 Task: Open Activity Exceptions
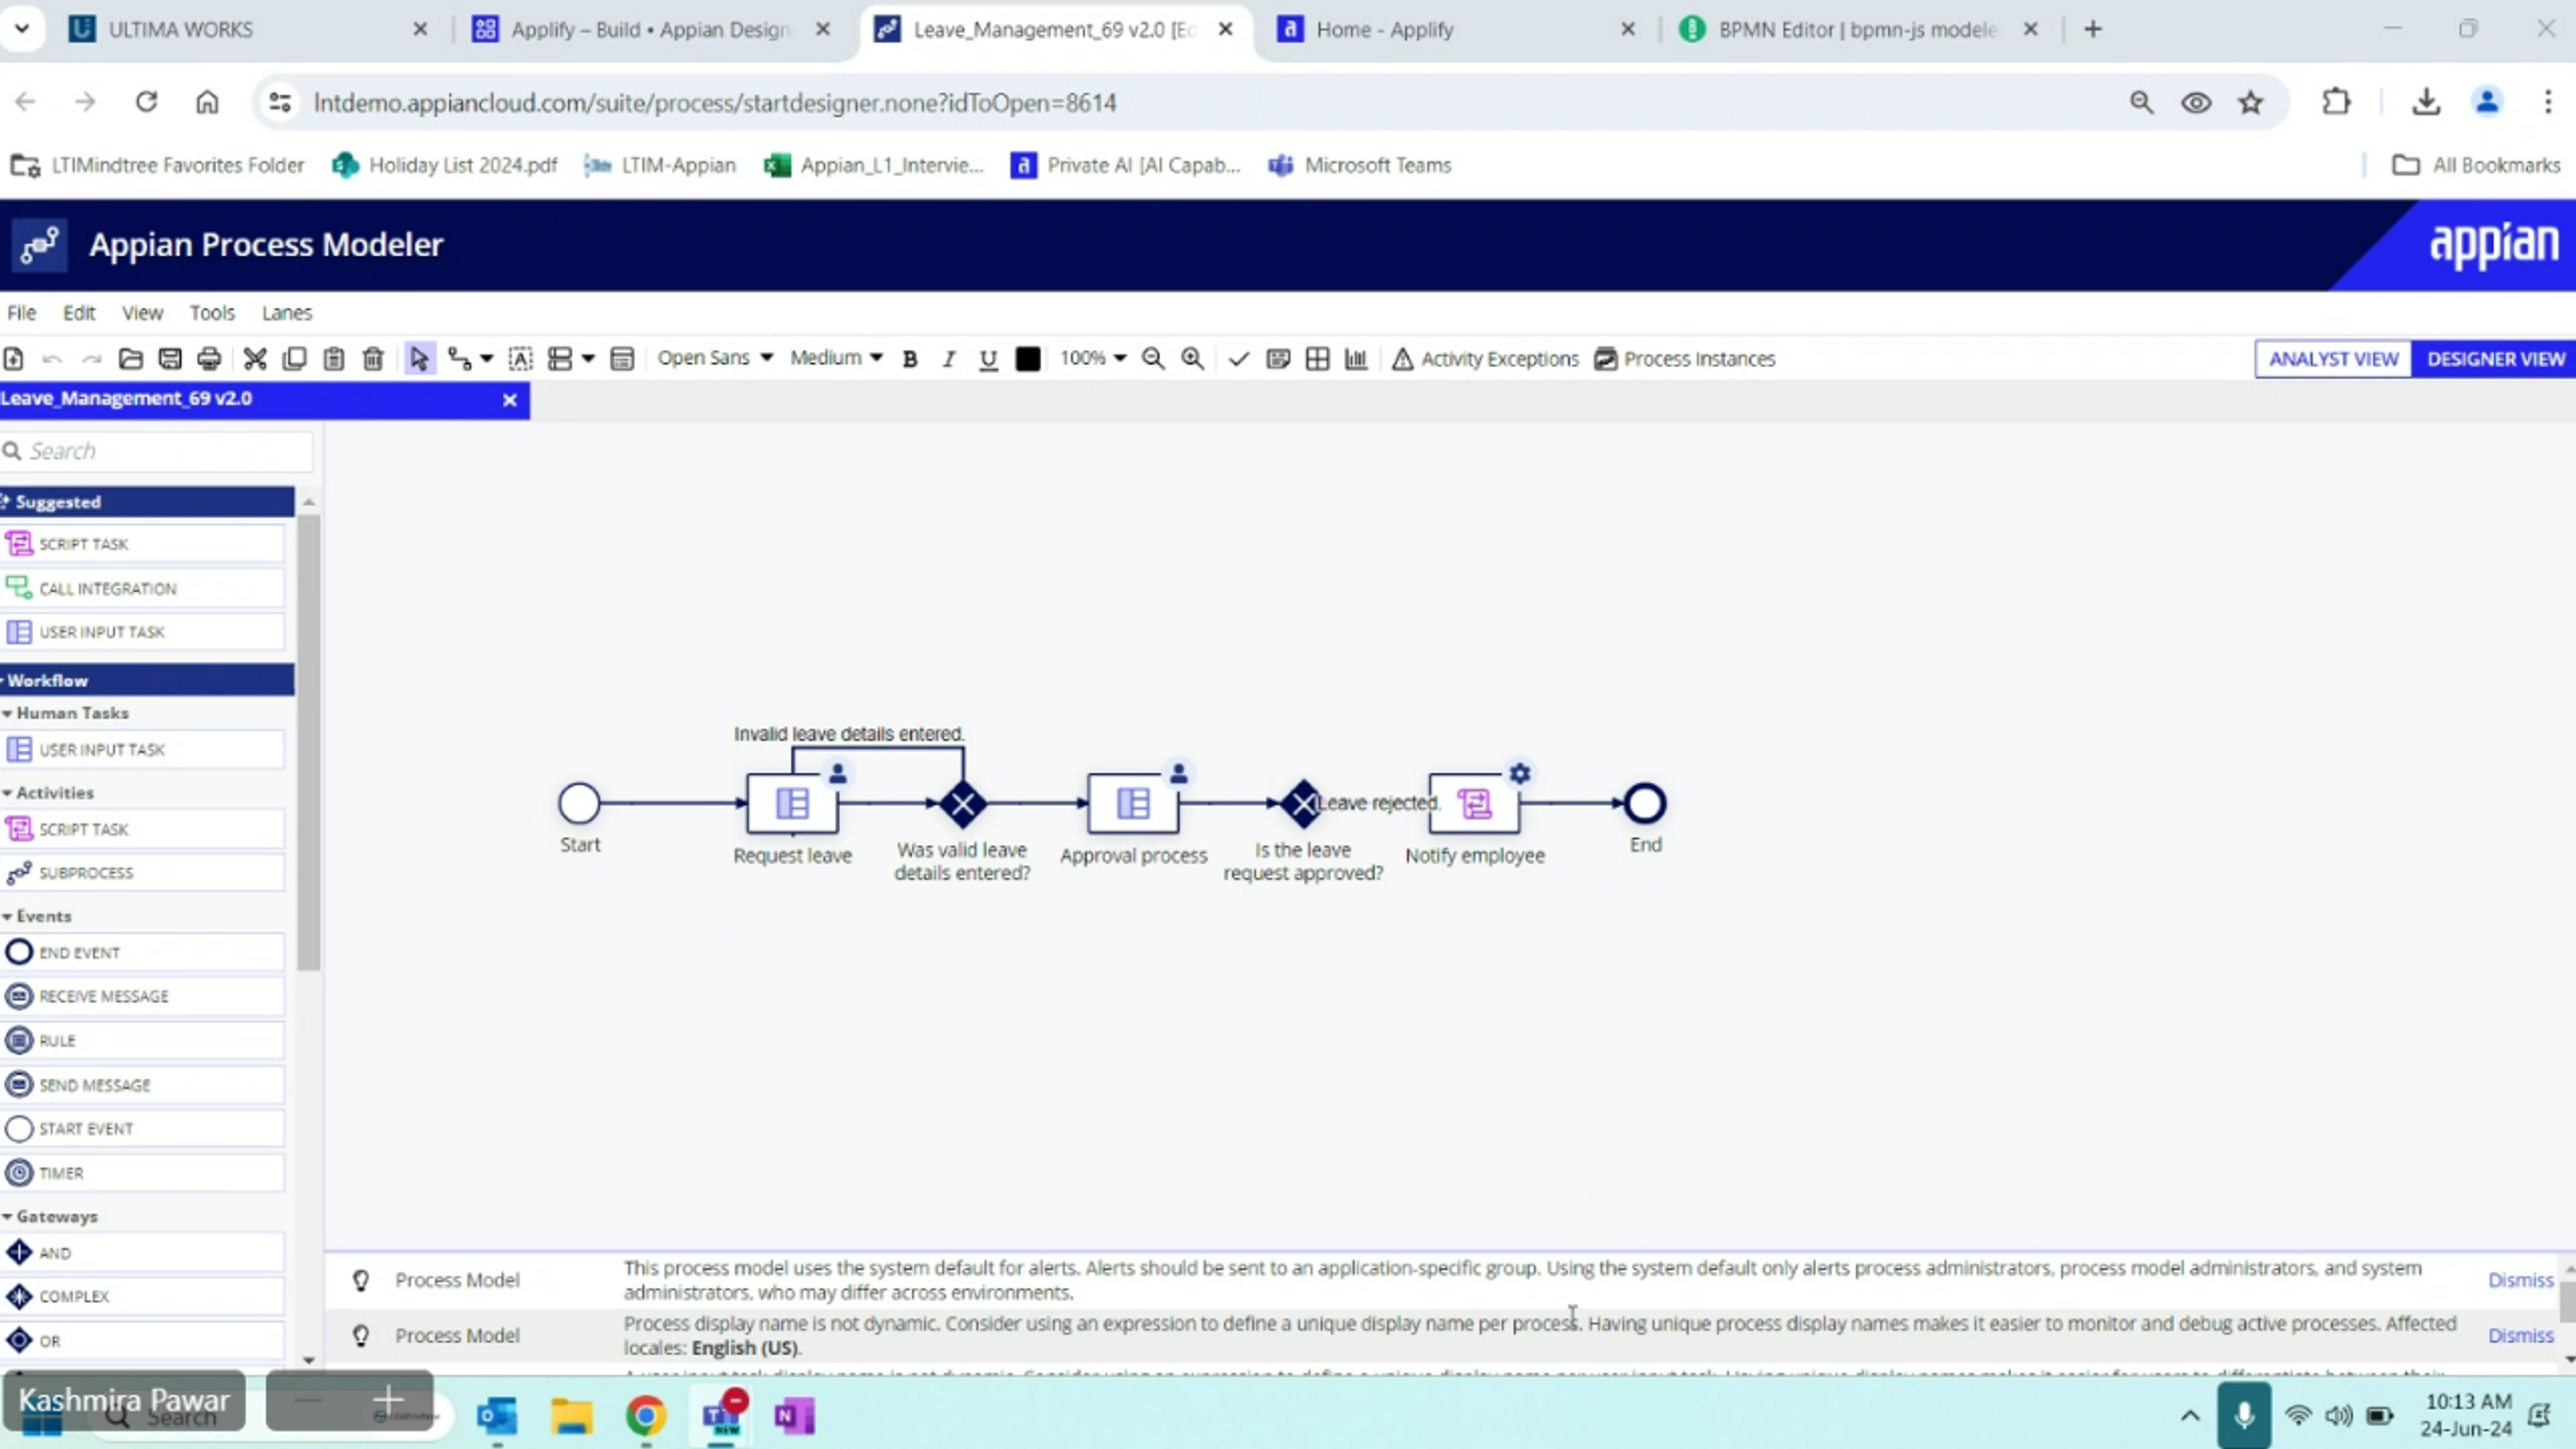tap(1485, 359)
